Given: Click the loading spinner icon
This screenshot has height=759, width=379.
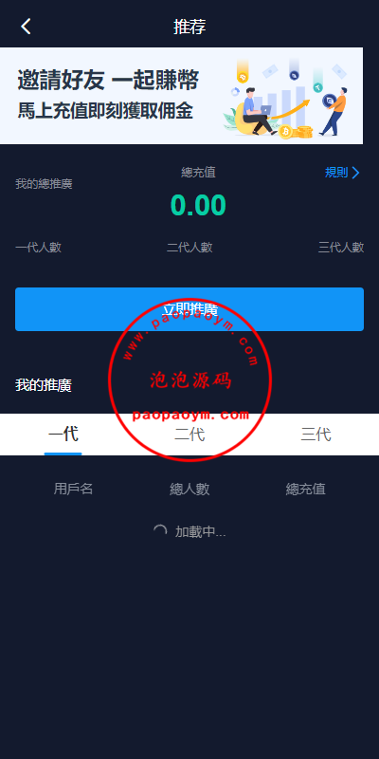Looking at the screenshot, I should (160, 531).
